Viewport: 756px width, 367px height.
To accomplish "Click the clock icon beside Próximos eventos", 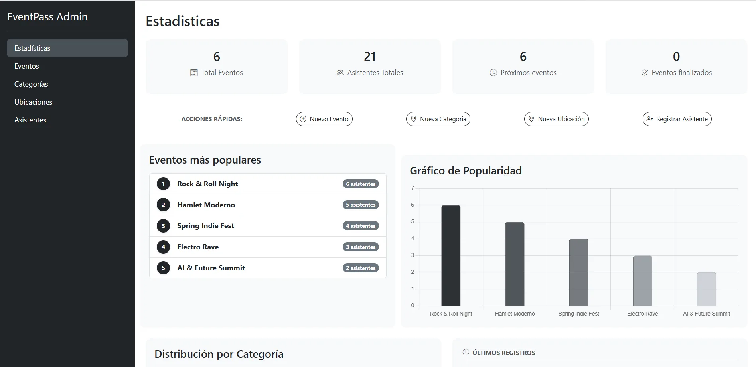I will tap(493, 73).
